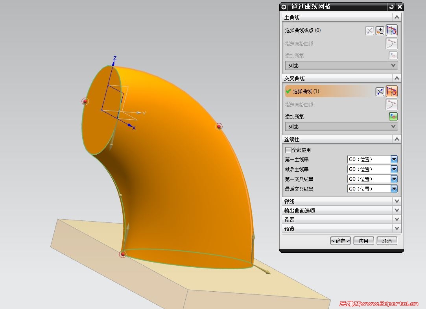The height and width of the screenshot is (309, 426).
Task: Close the 通过曲线网格 dialog
Action: 400,7
